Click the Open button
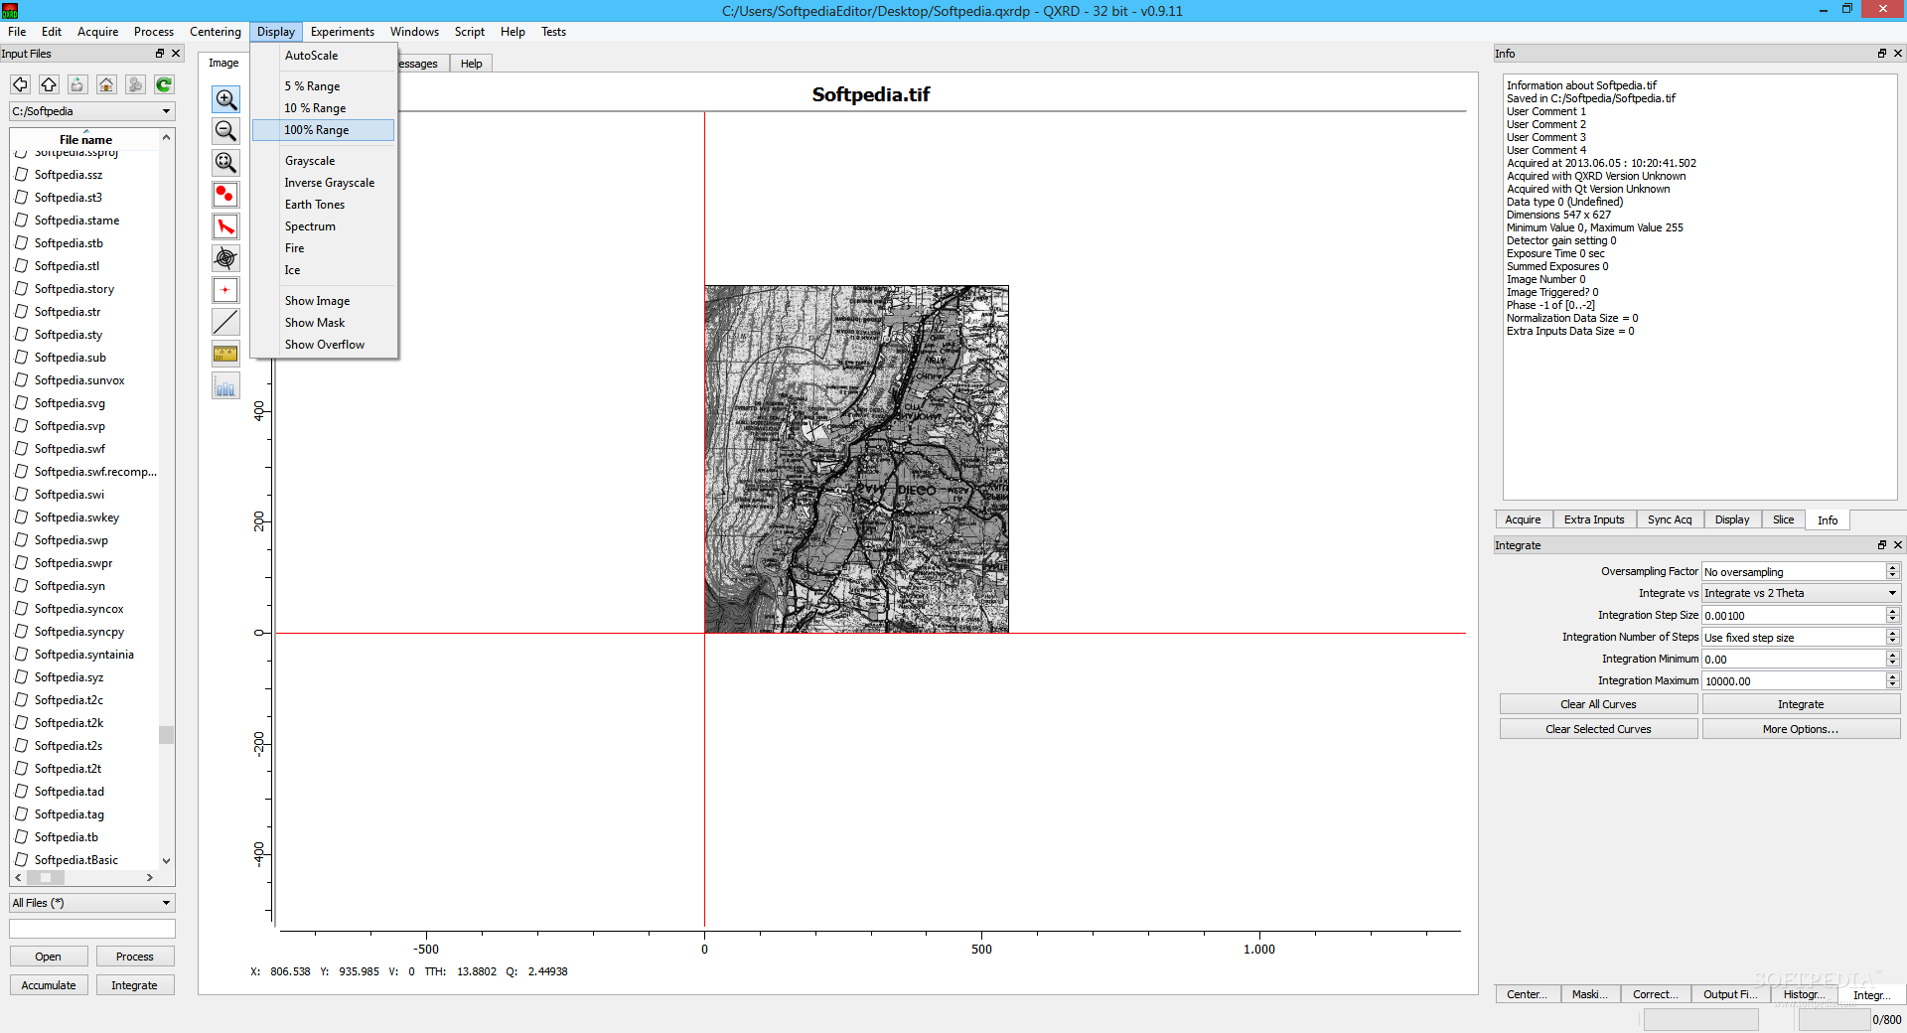 click(48, 957)
